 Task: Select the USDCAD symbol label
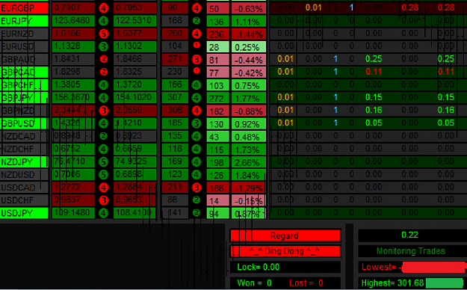click(x=24, y=188)
